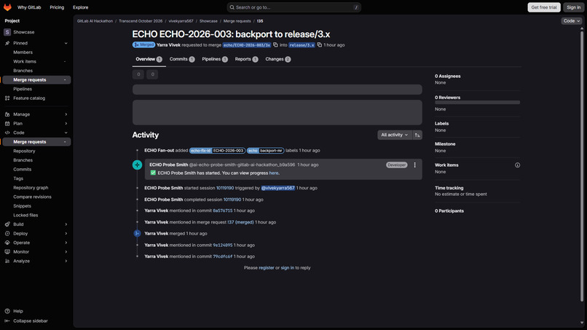Image resolution: width=587 pixels, height=330 pixels.
Task: Click the Code section icon
Action: coord(7,133)
